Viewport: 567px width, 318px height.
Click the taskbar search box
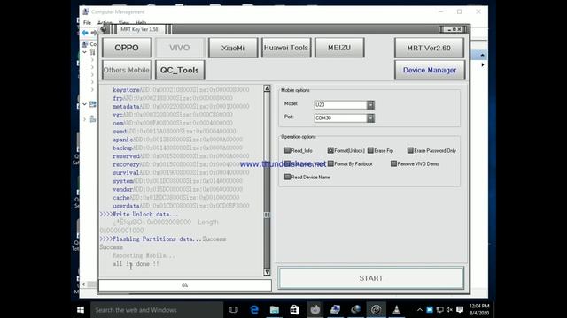[157, 310]
